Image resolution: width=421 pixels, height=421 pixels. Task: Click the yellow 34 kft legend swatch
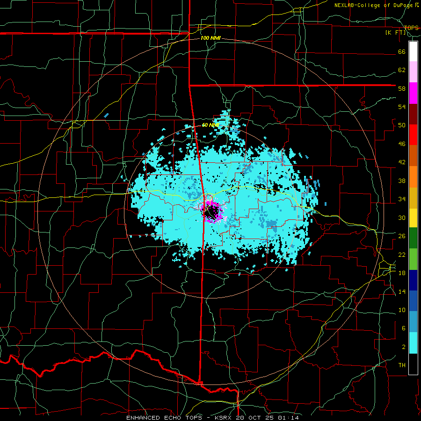tap(413, 218)
